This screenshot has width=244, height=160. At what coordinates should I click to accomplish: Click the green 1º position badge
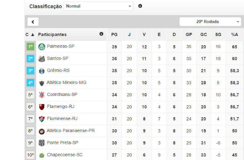tap(30, 47)
